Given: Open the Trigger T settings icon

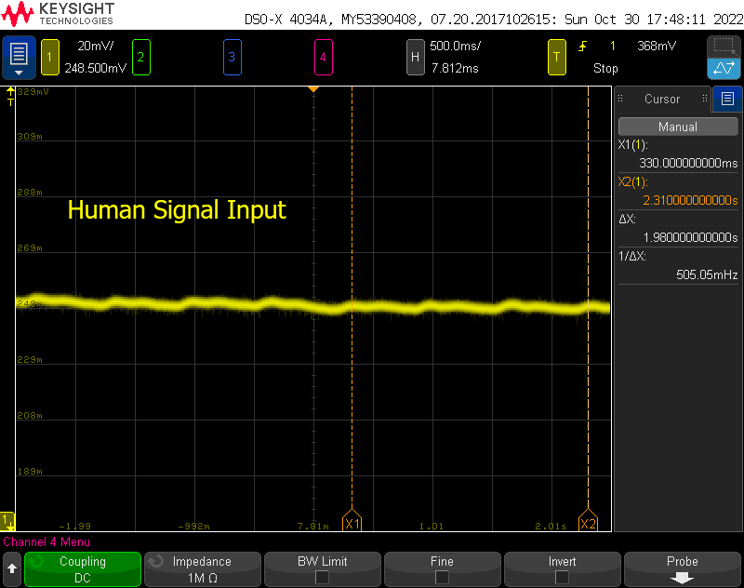Looking at the screenshot, I should click(557, 57).
